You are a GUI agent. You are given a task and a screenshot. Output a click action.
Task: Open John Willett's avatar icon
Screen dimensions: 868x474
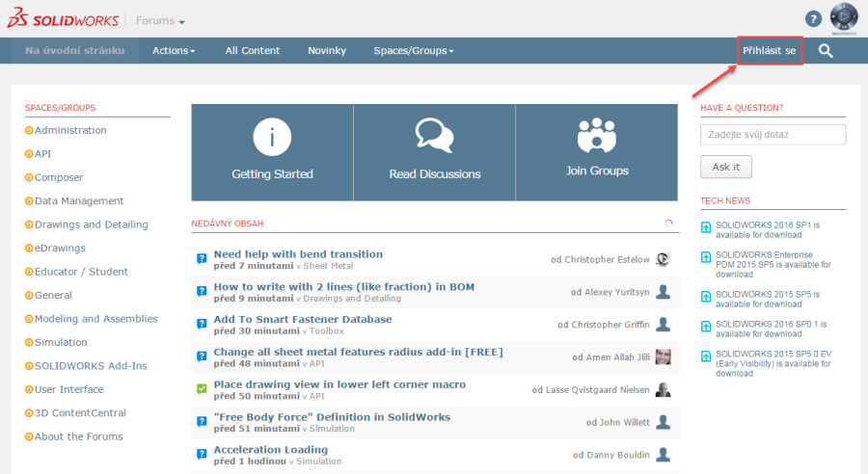[663, 422]
